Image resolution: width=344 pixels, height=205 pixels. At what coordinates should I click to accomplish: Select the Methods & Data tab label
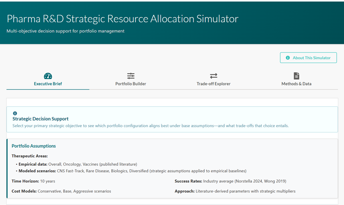[x=296, y=84]
